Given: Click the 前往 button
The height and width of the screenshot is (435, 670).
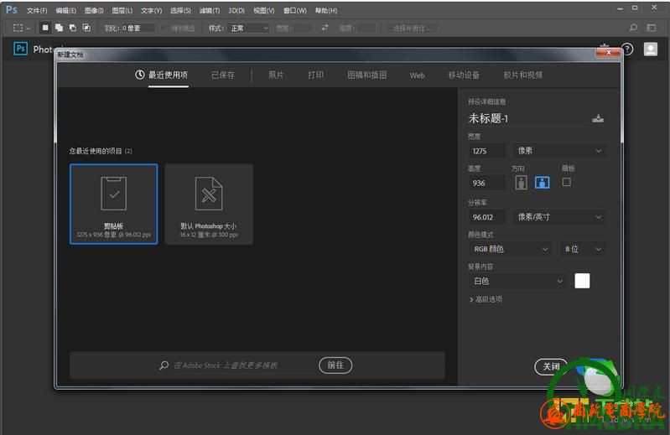Looking at the screenshot, I should click(335, 365).
